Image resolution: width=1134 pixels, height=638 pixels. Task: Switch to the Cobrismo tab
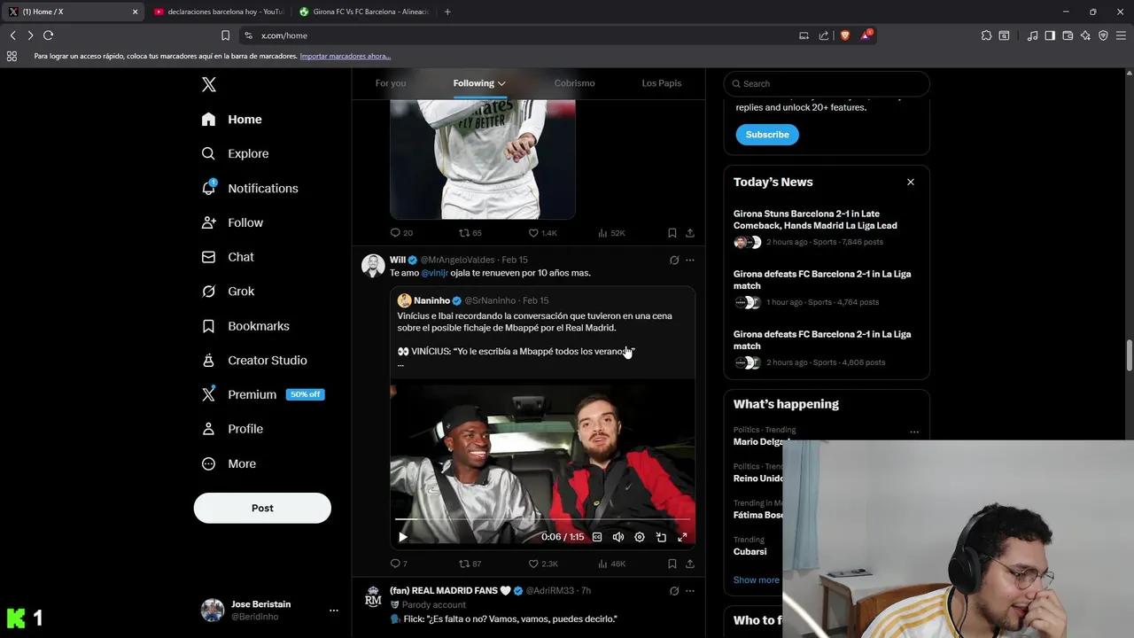574,83
